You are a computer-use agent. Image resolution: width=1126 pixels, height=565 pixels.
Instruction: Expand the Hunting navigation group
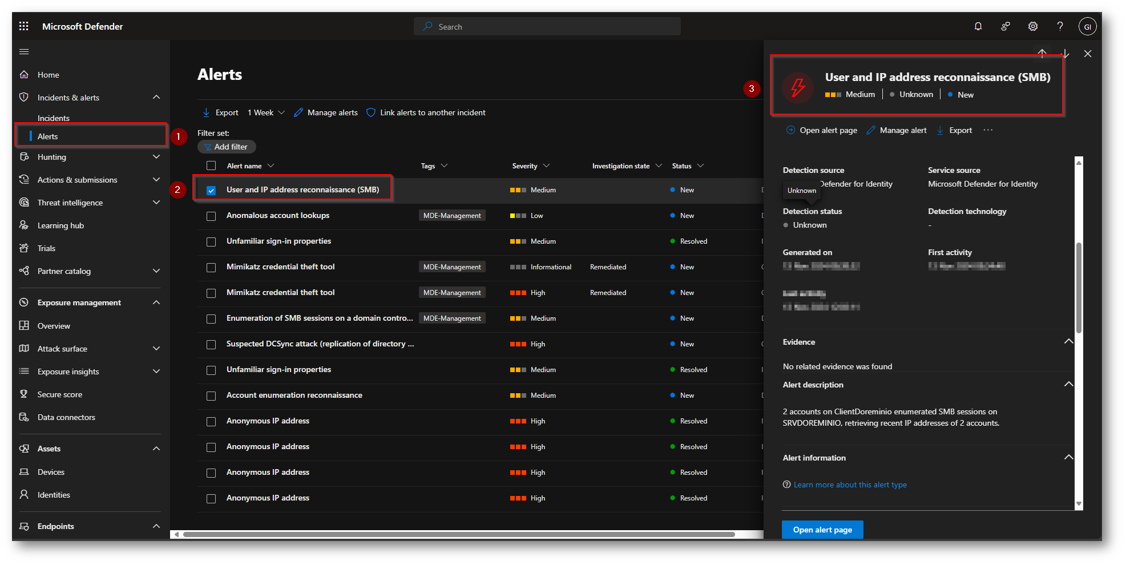tap(156, 157)
